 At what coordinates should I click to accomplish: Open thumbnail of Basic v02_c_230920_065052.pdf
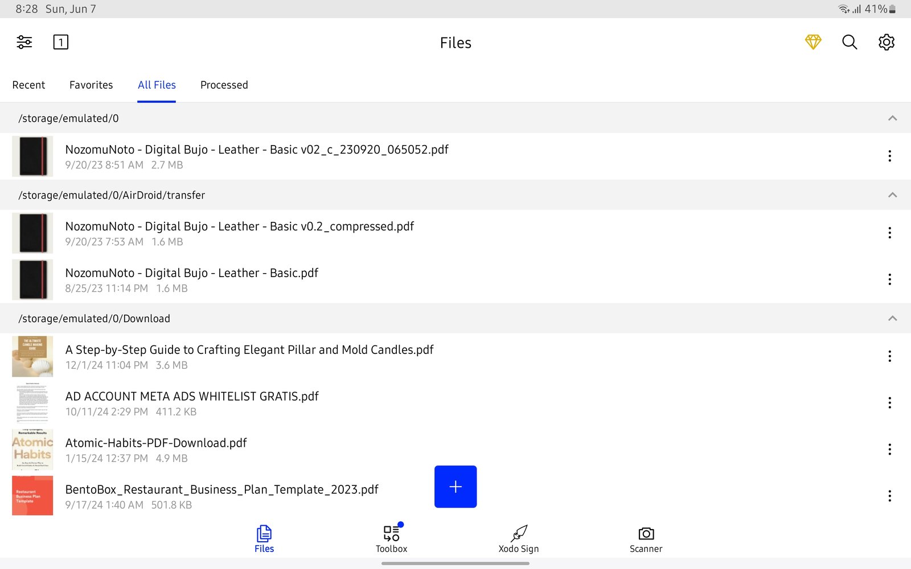pos(32,156)
